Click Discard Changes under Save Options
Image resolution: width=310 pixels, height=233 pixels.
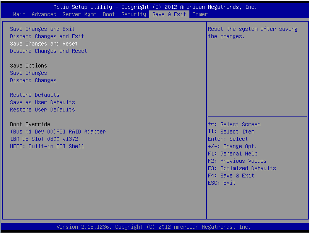(33, 80)
